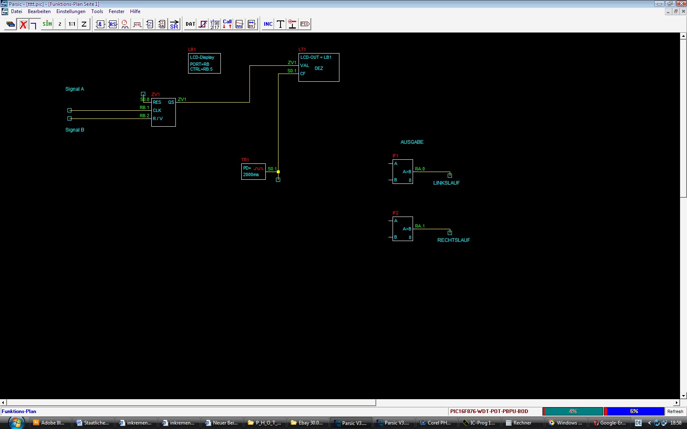Click the 'Signal B' label
The image size is (687, 429).
pyautogui.click(x=75, y=130)
